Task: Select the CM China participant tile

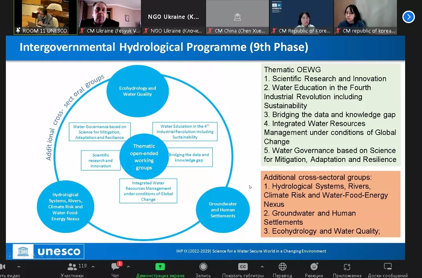Action: tap(237, 17)
